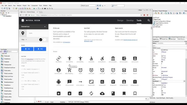Toggle the first True checkbox in Object Inspector
187x105 pixels.
pos(162,56)
